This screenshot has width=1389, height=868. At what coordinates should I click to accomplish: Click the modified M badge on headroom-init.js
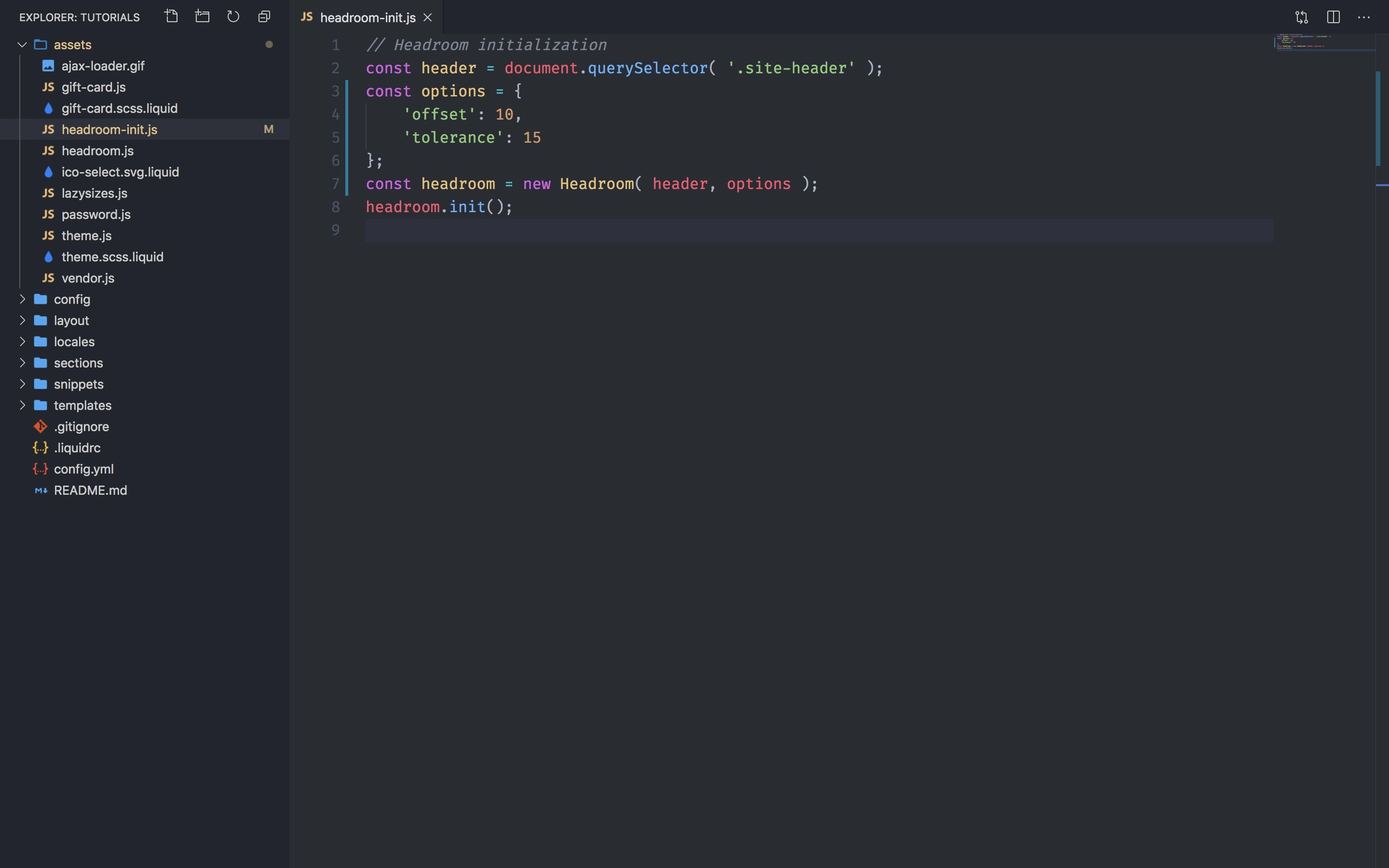[x=268, y=130]
